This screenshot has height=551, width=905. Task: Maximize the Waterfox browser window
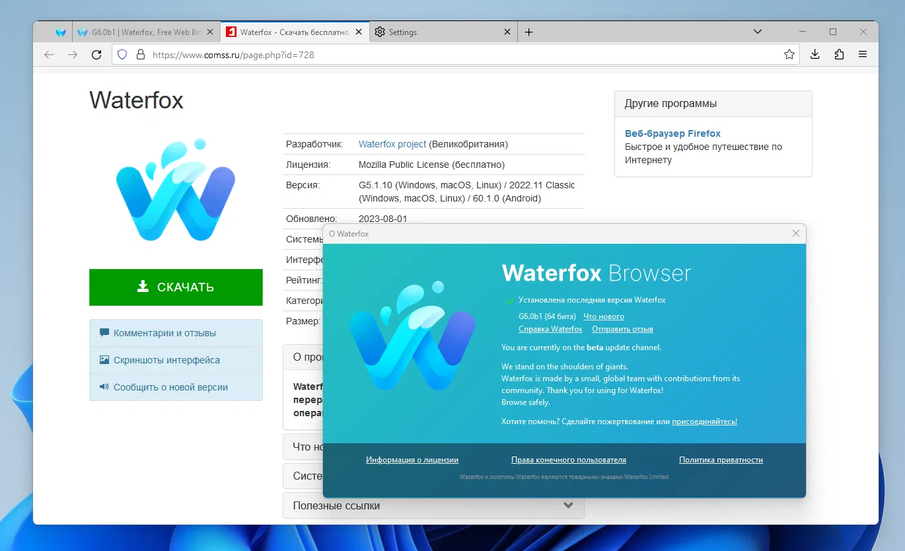833,32
